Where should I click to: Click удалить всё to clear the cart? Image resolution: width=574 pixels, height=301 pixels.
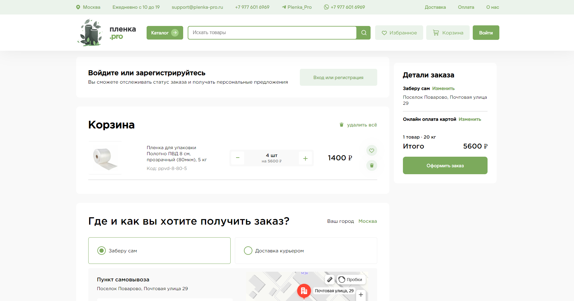358,125
